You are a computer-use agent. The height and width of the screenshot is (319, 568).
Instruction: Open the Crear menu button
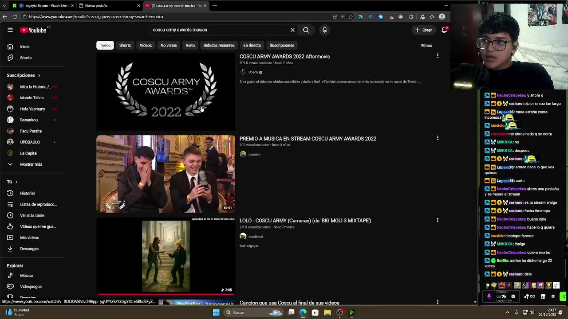(x=423, y=30)
